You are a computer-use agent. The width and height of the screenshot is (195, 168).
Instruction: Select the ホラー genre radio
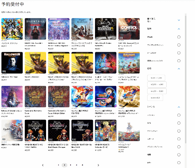click(179, 163)
